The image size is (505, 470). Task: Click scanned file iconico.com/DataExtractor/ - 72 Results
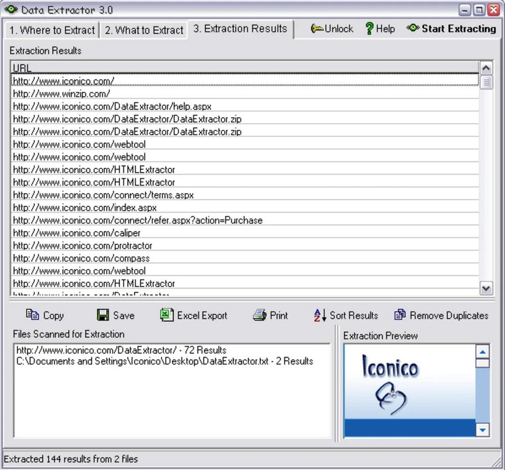[121, 350]
